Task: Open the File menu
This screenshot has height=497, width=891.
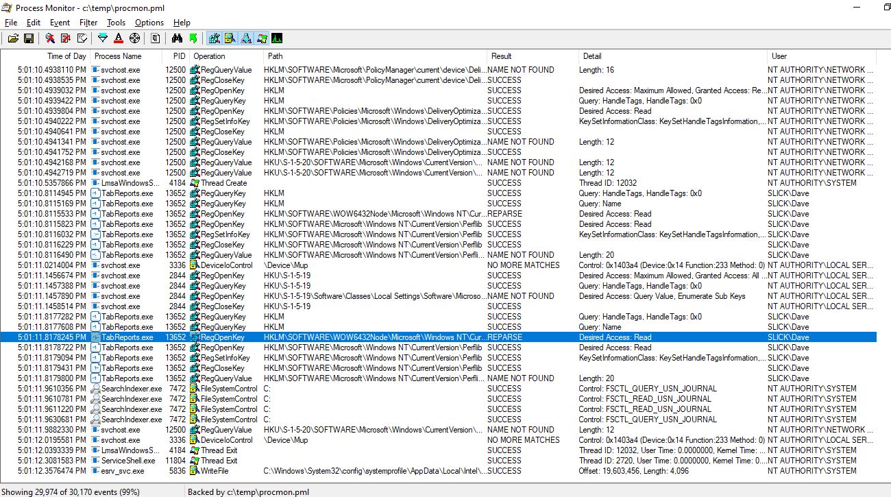Action: tap(11, 23)
